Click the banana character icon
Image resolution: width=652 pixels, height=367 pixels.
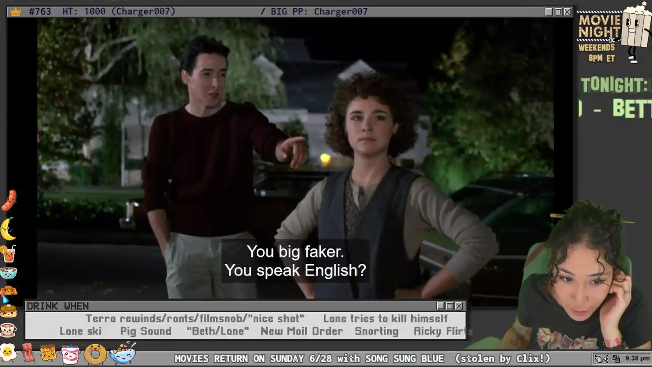[8, 229]
